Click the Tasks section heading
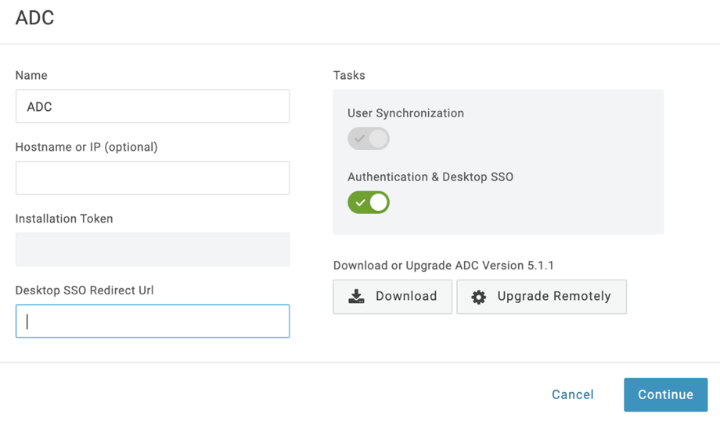 click(349, 76)
